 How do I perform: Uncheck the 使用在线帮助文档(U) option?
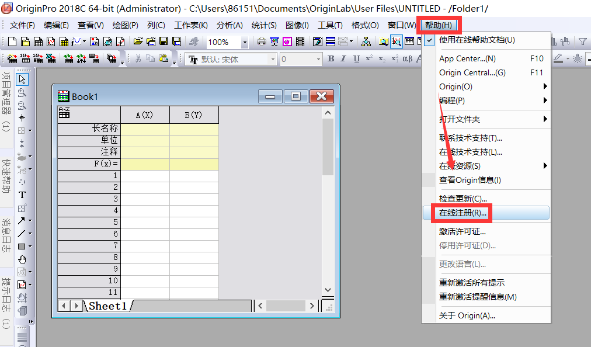point(486,40)
